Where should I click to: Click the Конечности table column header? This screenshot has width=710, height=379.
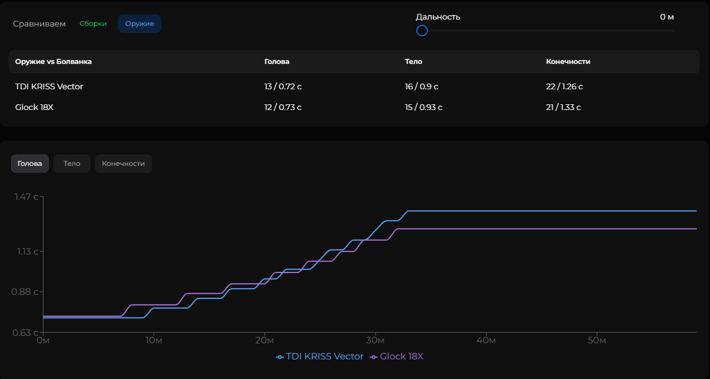click(568, 62)
